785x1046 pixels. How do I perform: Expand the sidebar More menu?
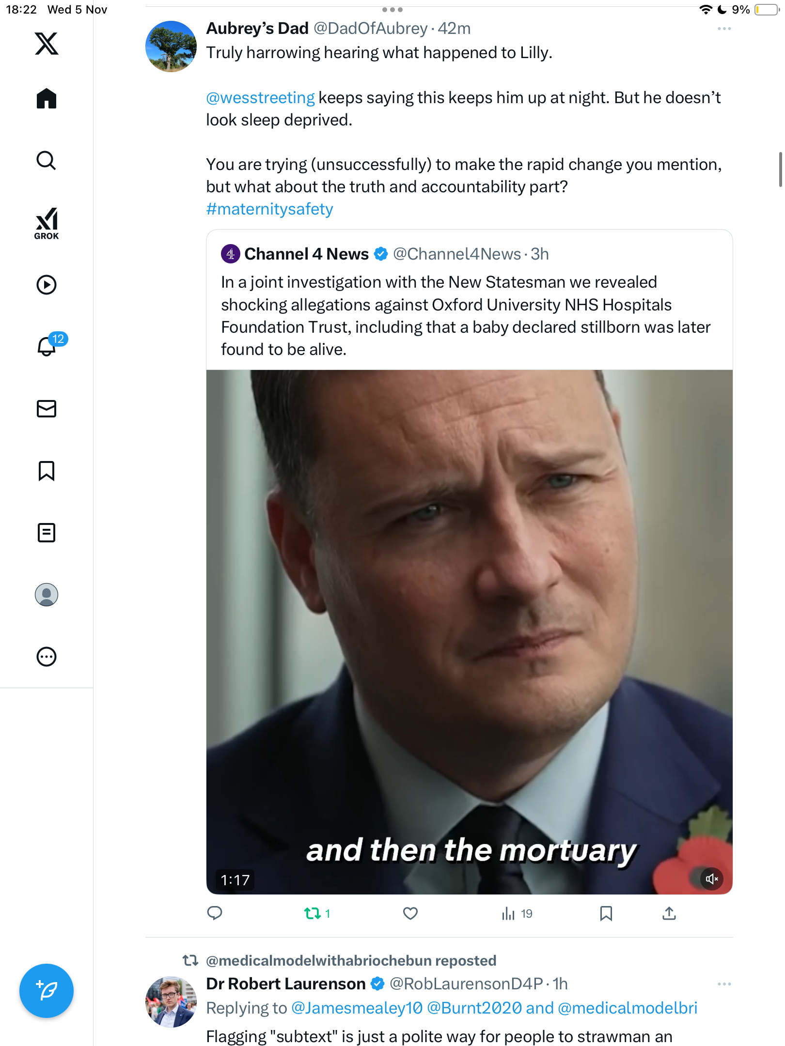47,657
